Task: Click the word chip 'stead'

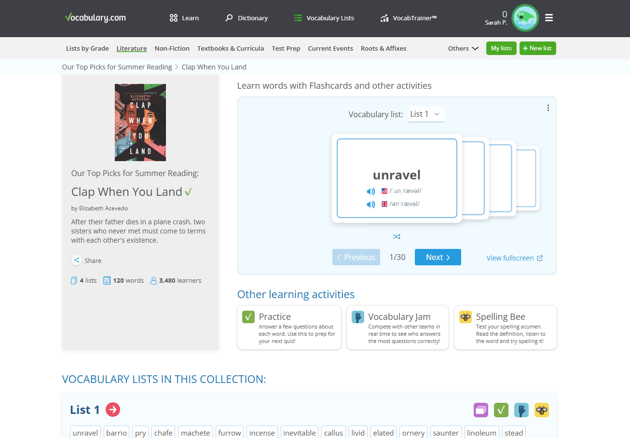Action: pyautogui.click(x=514, y=432)
